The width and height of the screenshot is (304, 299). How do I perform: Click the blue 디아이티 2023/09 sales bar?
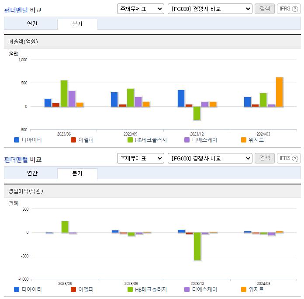114,100
